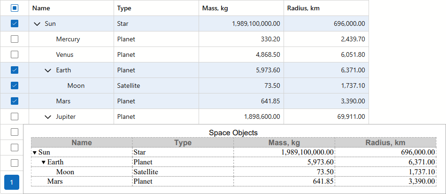Check the Jupiter row checkbox
Image resolution: width=446 pixels, height=194 pixels.
coord(14,116)
